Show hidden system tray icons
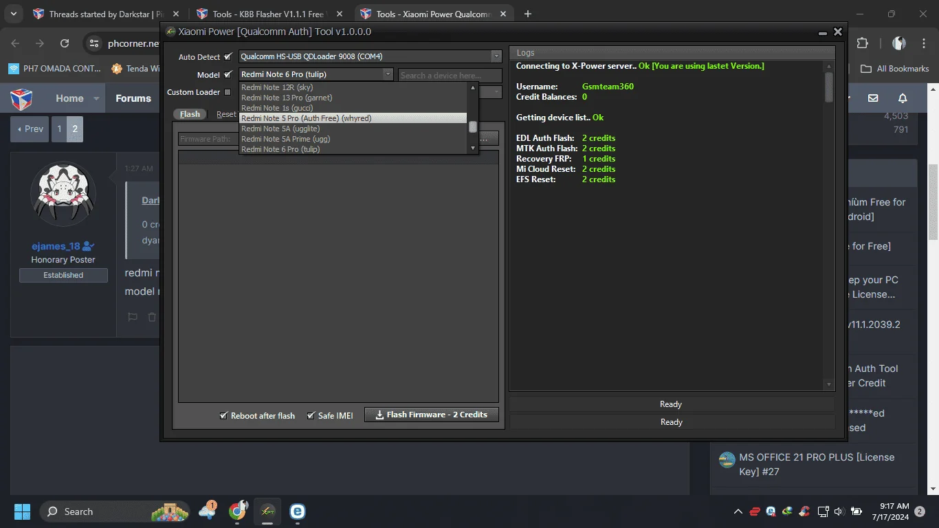The image size is (939, 528). 738,511
